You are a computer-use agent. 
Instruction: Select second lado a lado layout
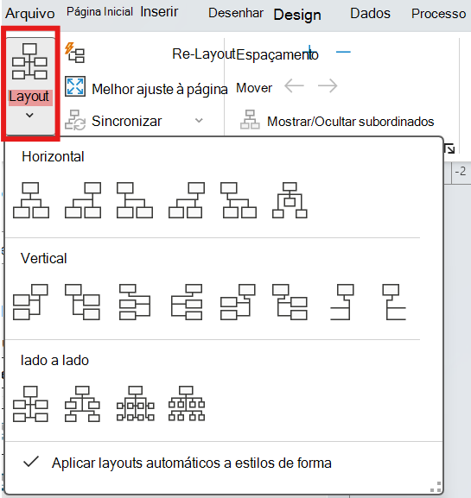[82, 404]
